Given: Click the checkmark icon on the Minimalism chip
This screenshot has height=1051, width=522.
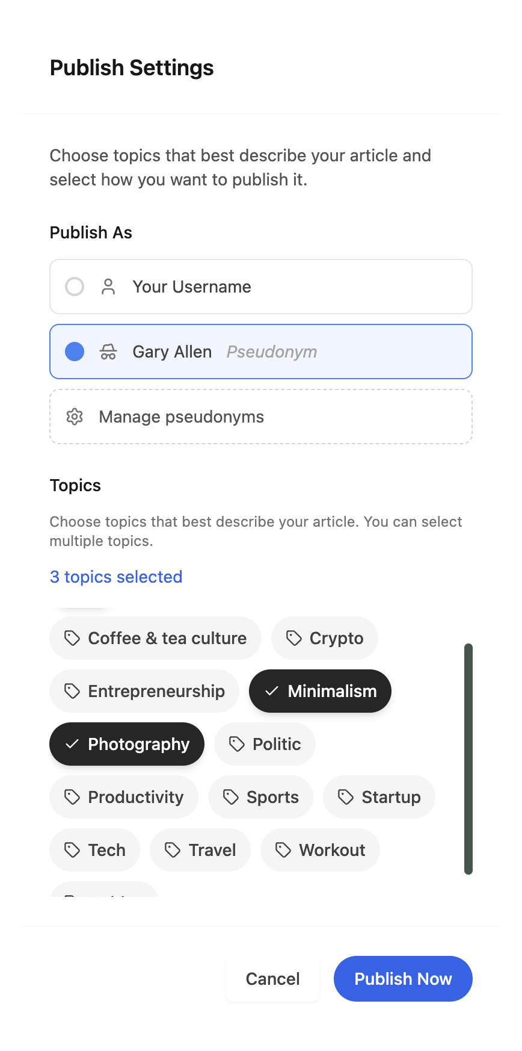Looking at the screenshot, I should (272, 691).
